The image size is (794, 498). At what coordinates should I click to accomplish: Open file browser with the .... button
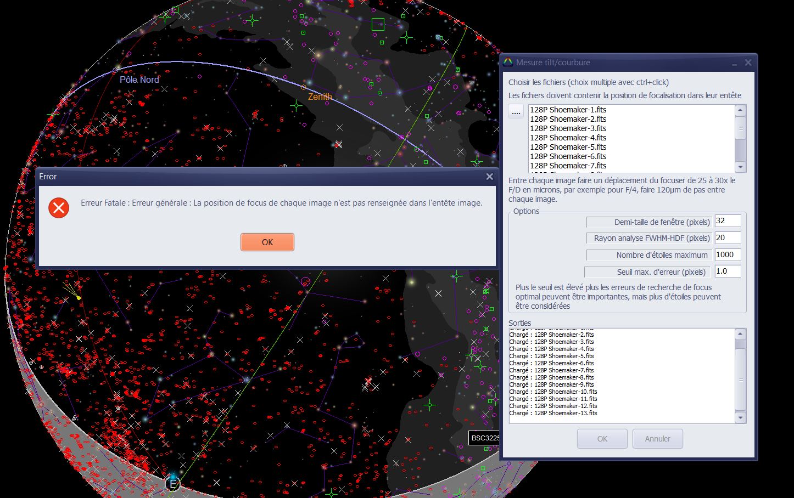click(516, 112)
